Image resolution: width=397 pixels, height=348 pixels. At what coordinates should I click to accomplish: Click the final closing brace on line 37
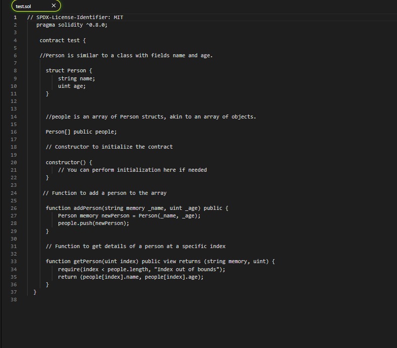(x=35, y=292)
